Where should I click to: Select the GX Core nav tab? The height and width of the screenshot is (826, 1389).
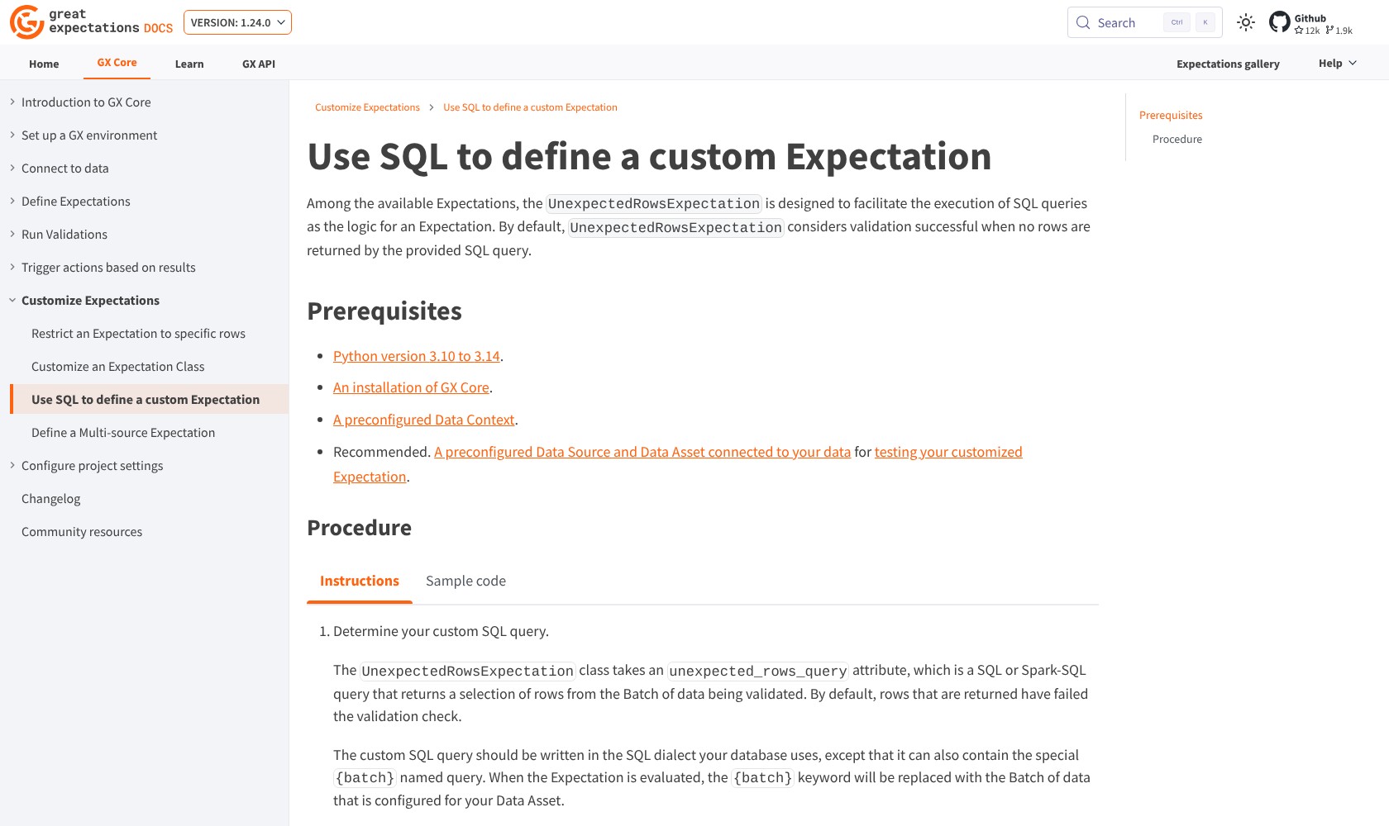click(x=117, y=62)
